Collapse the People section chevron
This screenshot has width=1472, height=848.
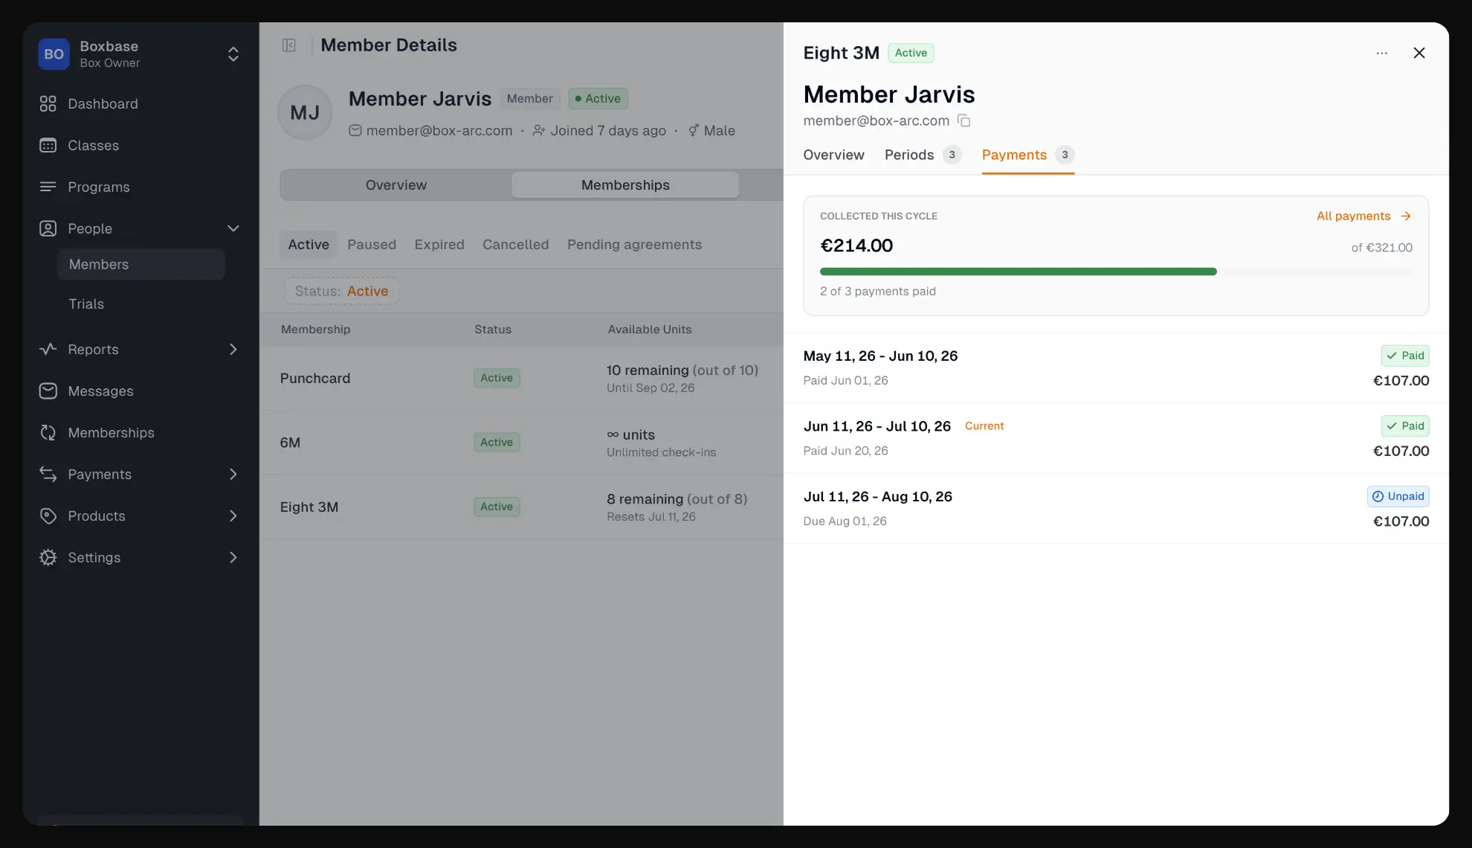click(x=233, y=229)
